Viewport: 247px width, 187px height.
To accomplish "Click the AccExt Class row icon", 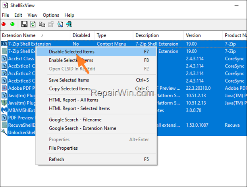I will click(x=4, y=59).
